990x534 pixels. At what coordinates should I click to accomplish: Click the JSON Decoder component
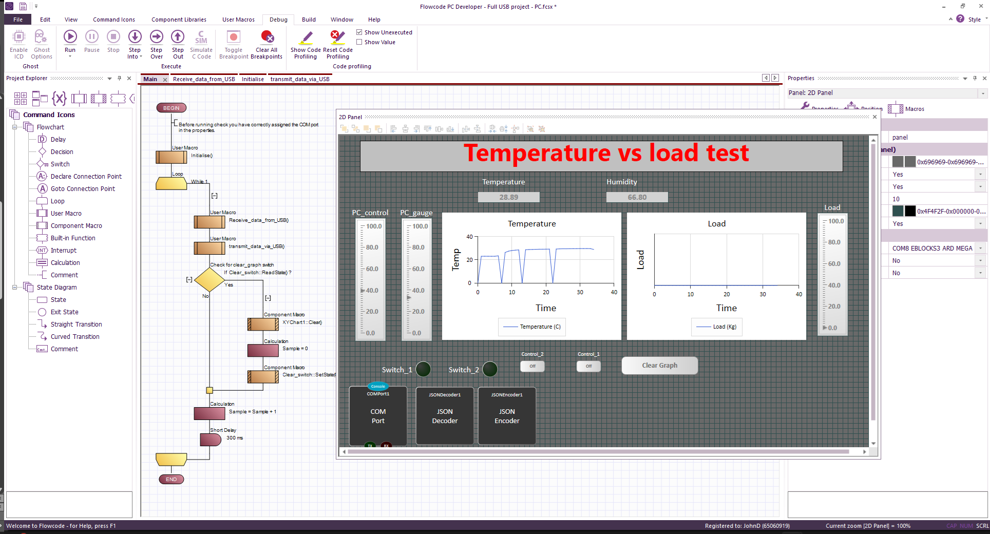tap(445, 415)
